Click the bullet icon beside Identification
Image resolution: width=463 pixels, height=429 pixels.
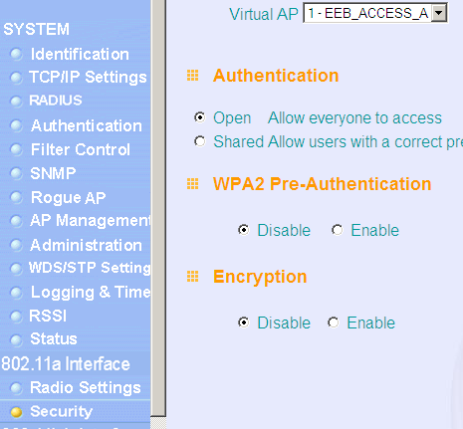(x=16, y=54)
